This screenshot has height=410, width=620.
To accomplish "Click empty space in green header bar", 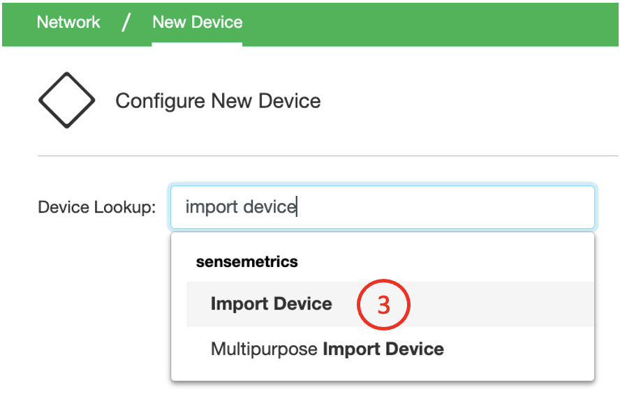I will tap(433, 22).
